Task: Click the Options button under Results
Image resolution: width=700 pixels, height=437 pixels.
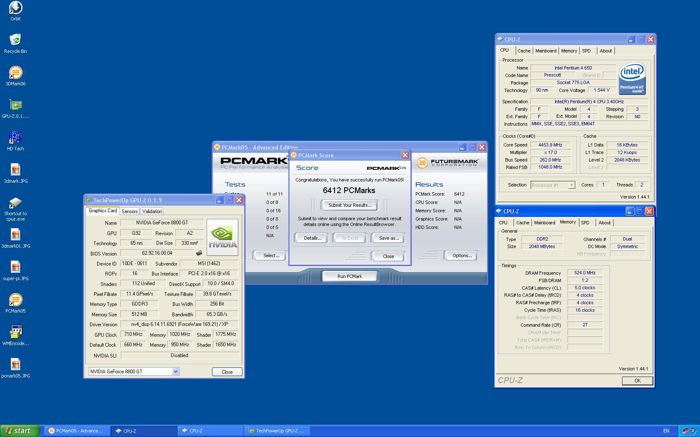Action: (x=462, y=256)
